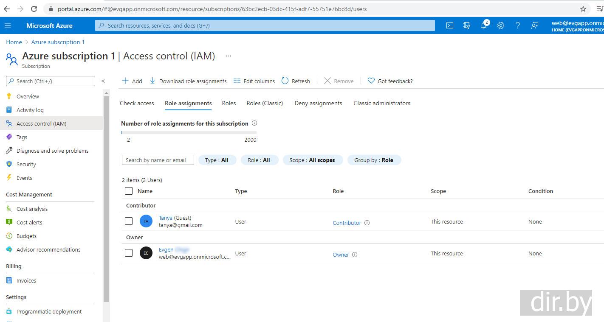Click the Refresh icon in toolbar
This screenshot has height=322, width=604.
[x=285, y=81]
